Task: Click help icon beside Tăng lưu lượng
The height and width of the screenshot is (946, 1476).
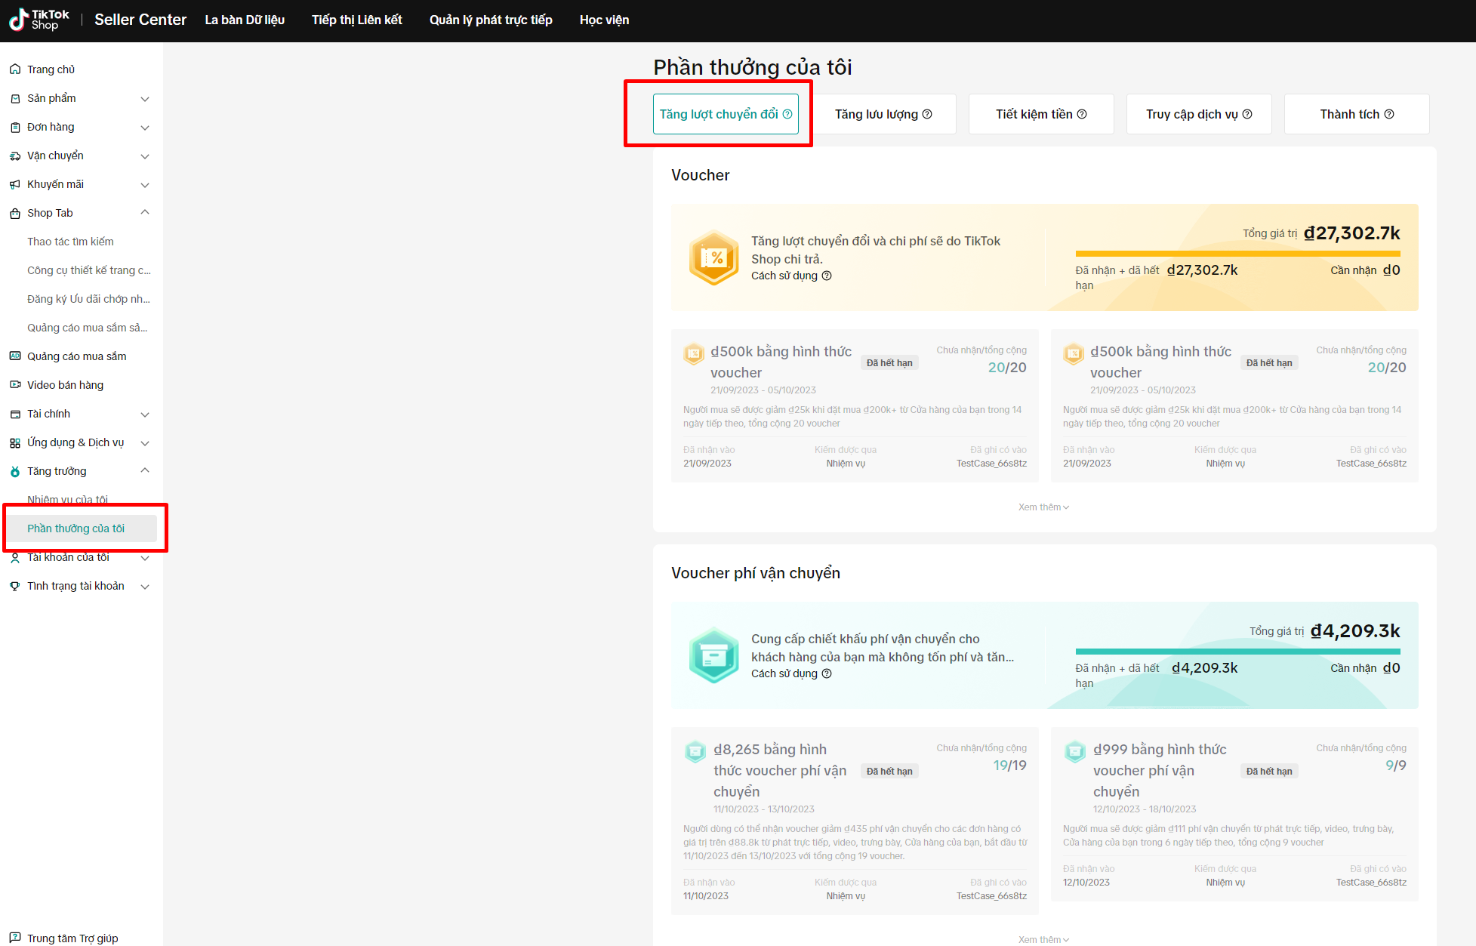Action: coord(927,114)
